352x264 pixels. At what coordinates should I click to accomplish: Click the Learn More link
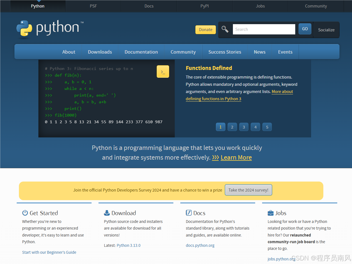coord(236,157)
